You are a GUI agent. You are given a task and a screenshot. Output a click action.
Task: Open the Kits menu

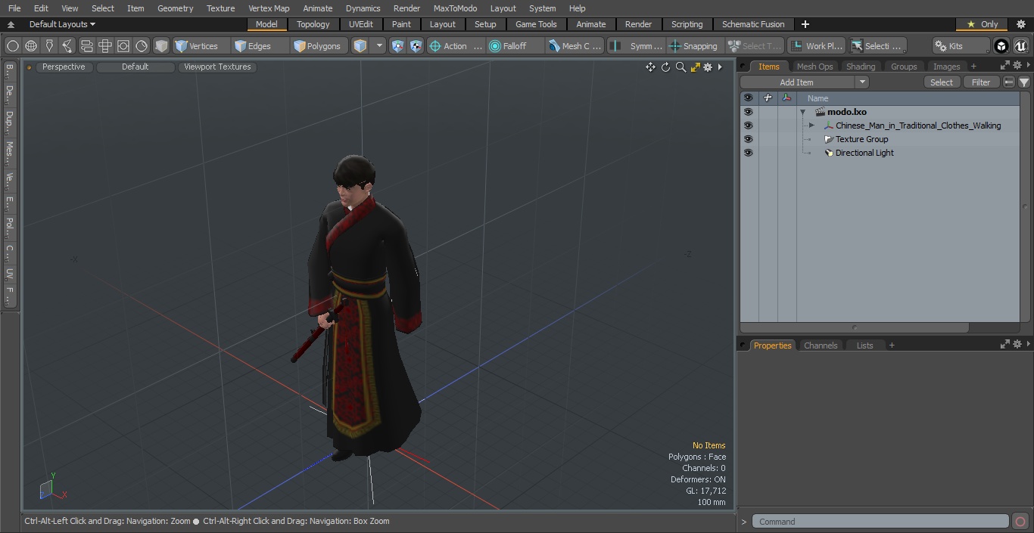point(961,46)
